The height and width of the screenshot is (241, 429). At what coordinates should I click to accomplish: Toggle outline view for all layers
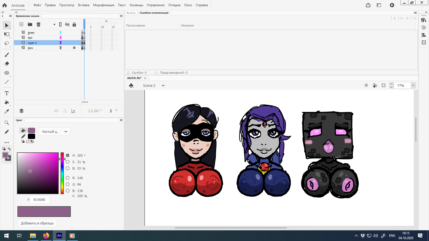60,24
